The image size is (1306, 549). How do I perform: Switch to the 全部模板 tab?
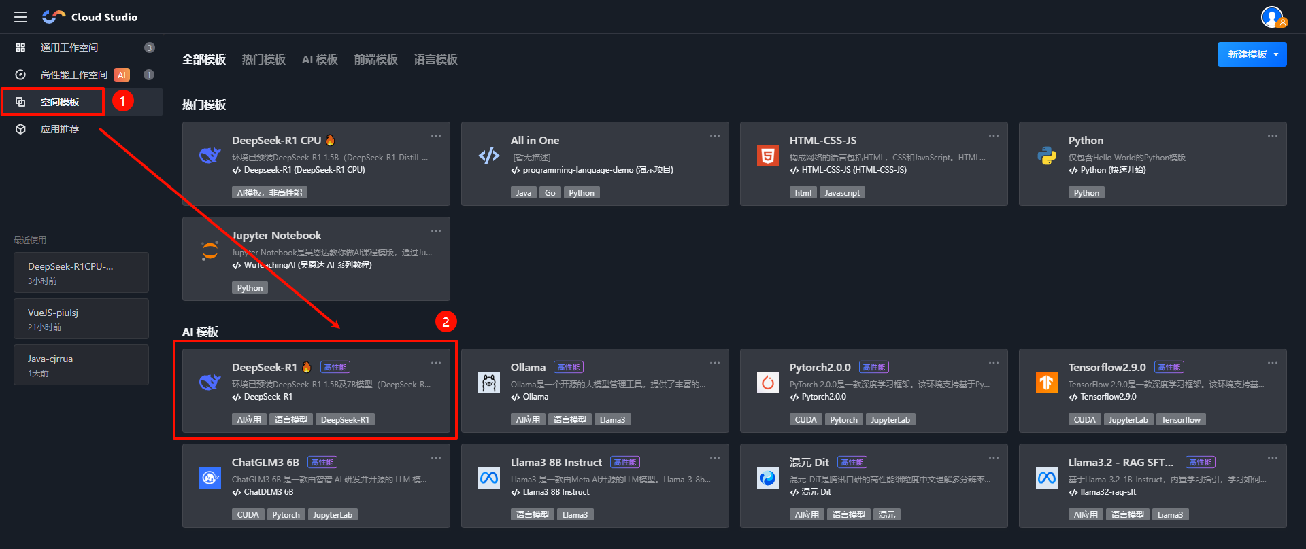tap(204, 60)
